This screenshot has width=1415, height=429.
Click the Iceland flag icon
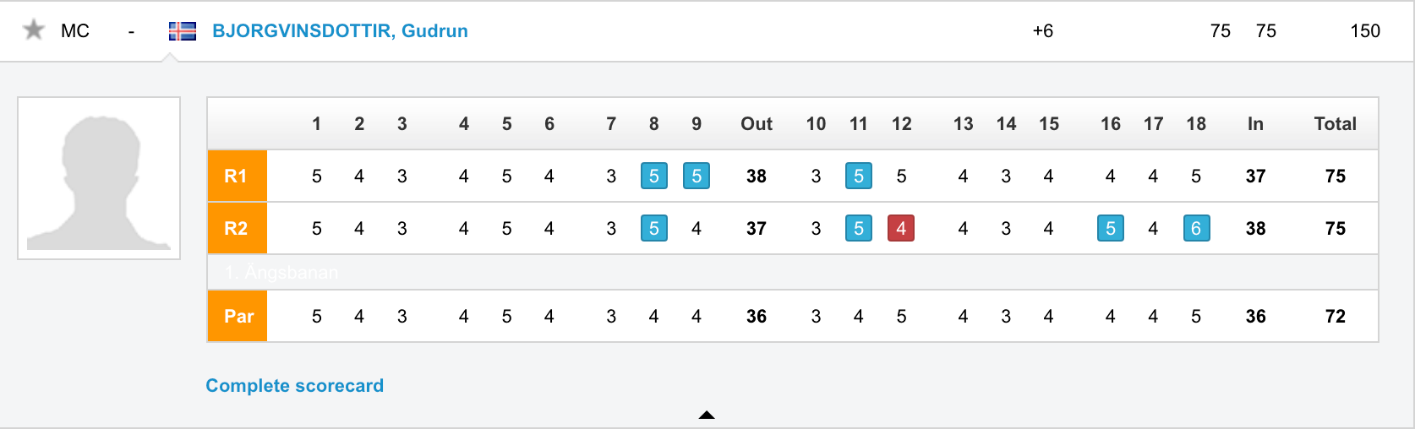pos(183,31)
